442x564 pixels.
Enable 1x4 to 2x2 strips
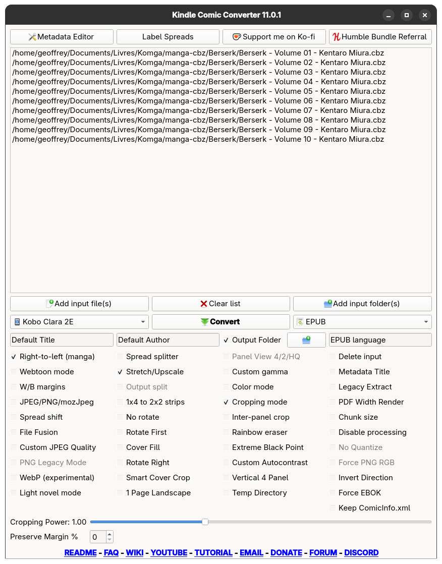(120, 402)
